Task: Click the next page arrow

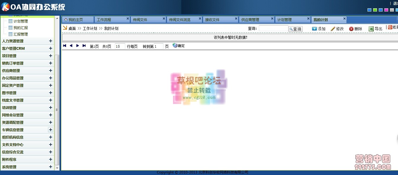Action: click(78, 46)
